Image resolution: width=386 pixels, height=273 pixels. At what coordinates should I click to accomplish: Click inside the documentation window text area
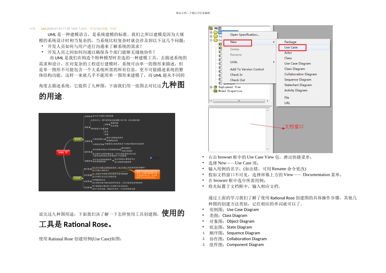tap(237, 130)
